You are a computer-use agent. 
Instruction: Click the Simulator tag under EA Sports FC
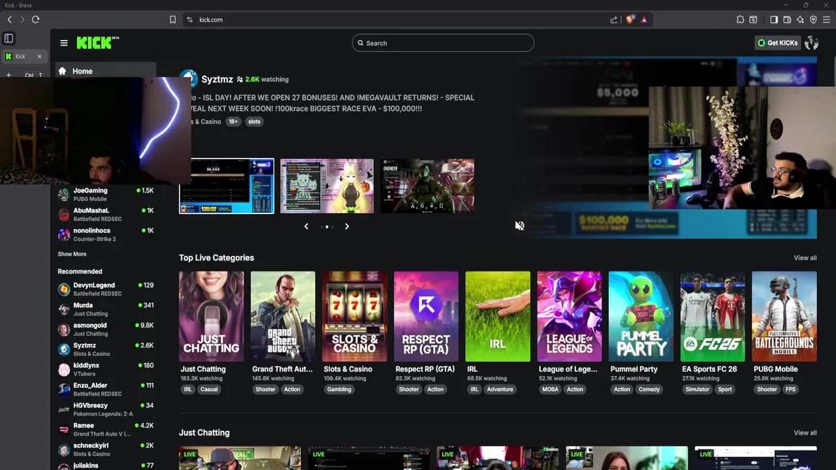[x=697, y=390]
